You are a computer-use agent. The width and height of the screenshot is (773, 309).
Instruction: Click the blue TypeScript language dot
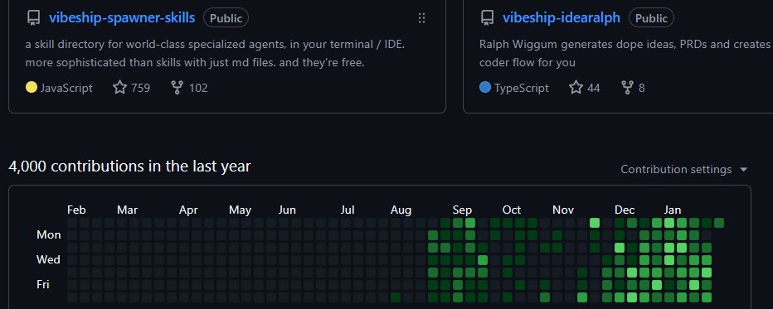[485, 88]
